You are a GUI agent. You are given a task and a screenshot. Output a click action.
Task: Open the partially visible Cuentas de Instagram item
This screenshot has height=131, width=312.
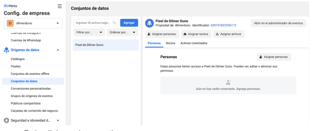26,33
